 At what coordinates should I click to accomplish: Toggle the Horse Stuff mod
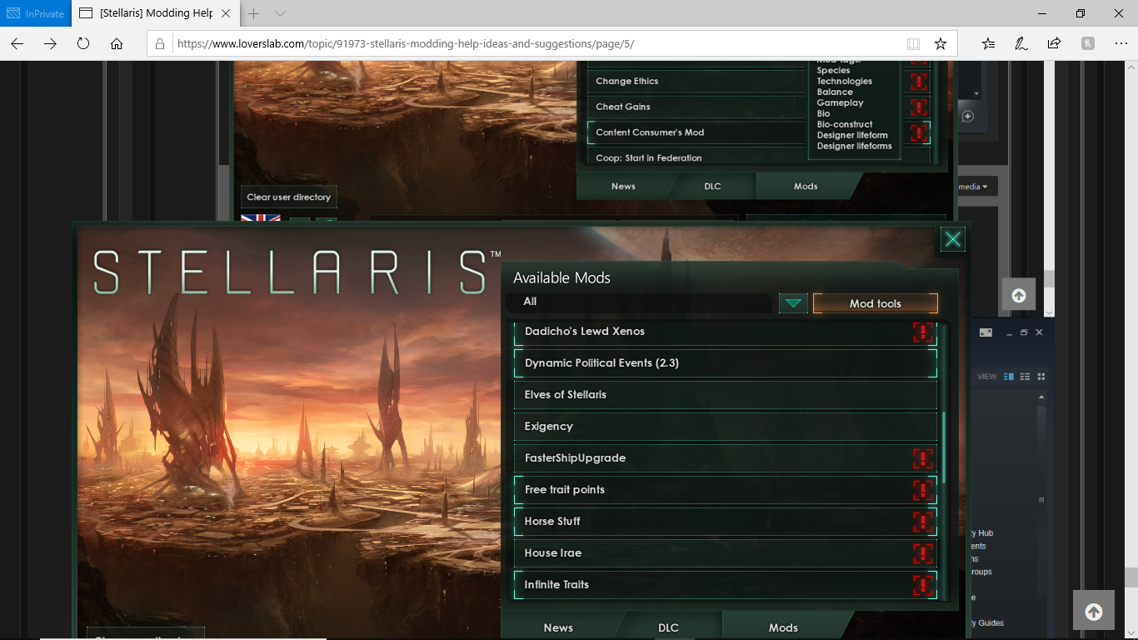[x=725, y=522]
